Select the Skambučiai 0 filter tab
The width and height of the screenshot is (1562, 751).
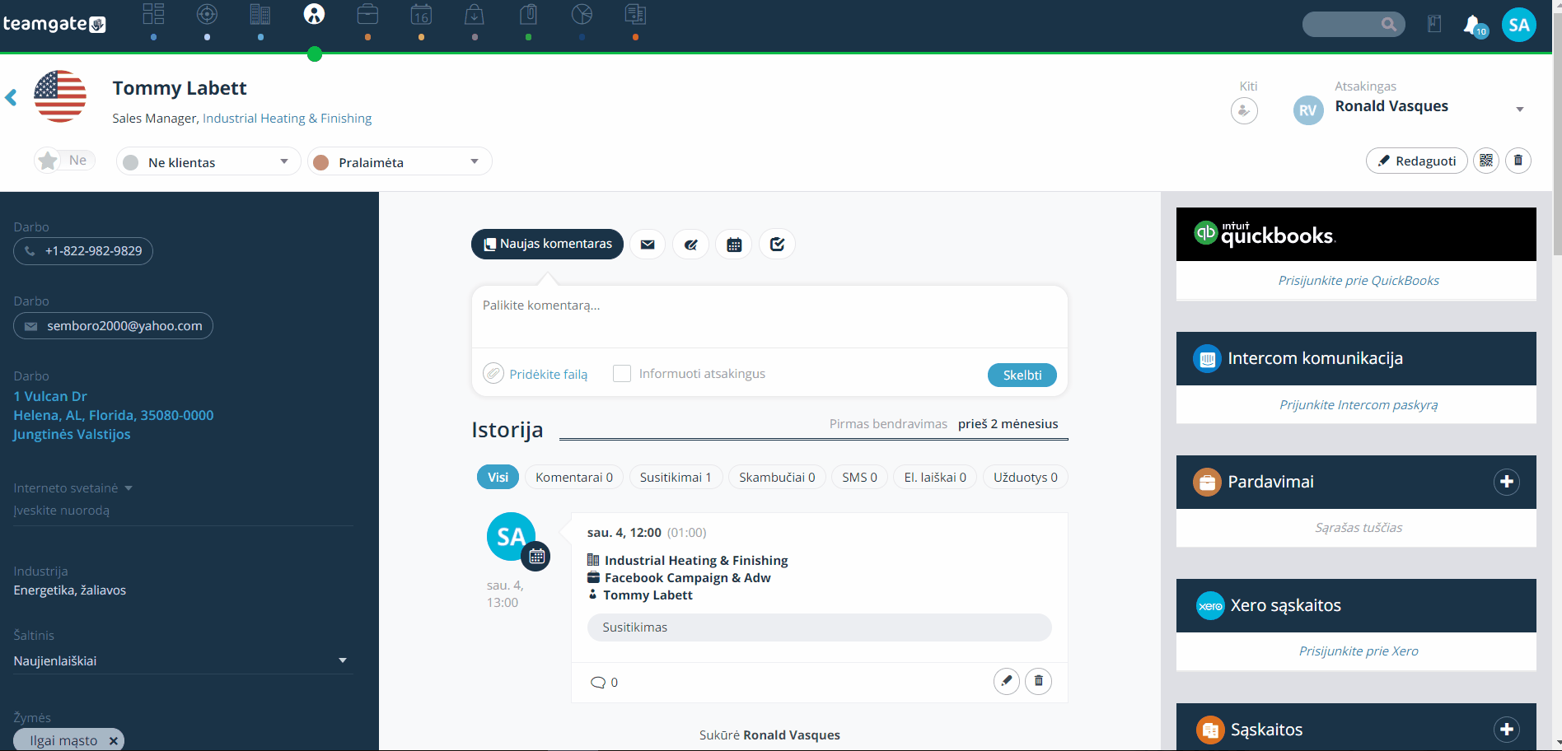click(x=777, y=478)
